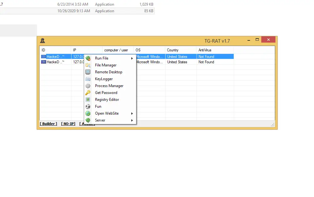The height and width of the screenshot is (197, 314).
Task: Sort by the Country column header
Action: tap(173, 50)
